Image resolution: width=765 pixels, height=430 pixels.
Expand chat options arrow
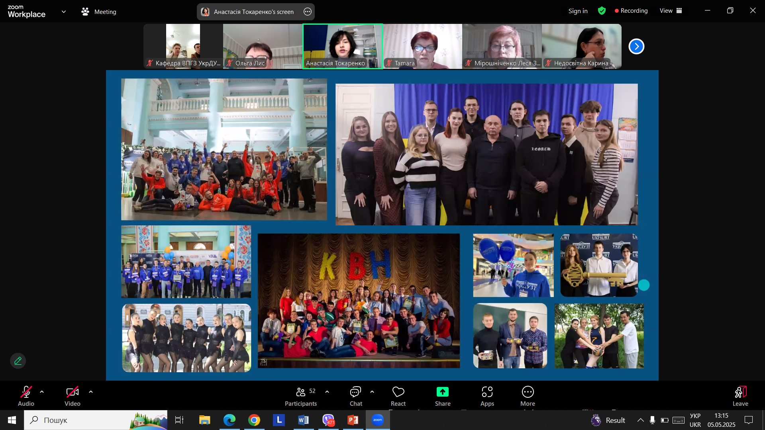coord(372,392)
